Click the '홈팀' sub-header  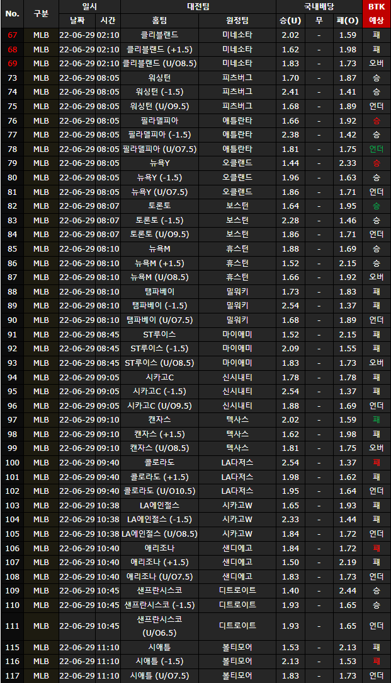click(x=160, y=20)
